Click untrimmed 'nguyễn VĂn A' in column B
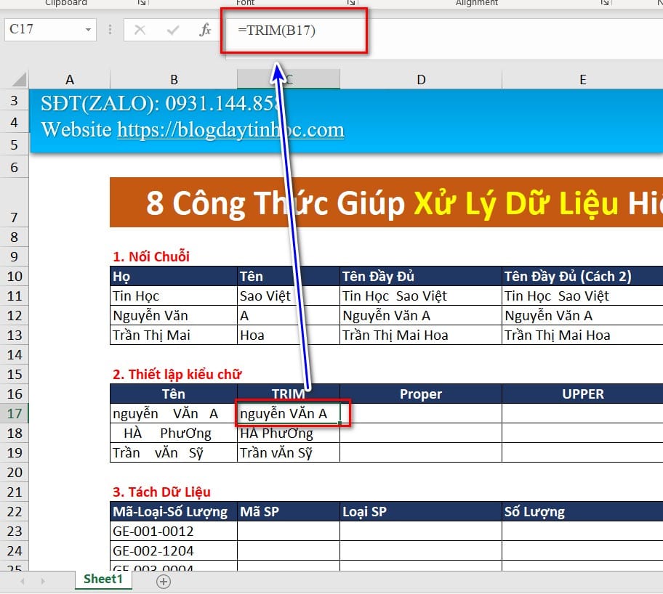 174,413
